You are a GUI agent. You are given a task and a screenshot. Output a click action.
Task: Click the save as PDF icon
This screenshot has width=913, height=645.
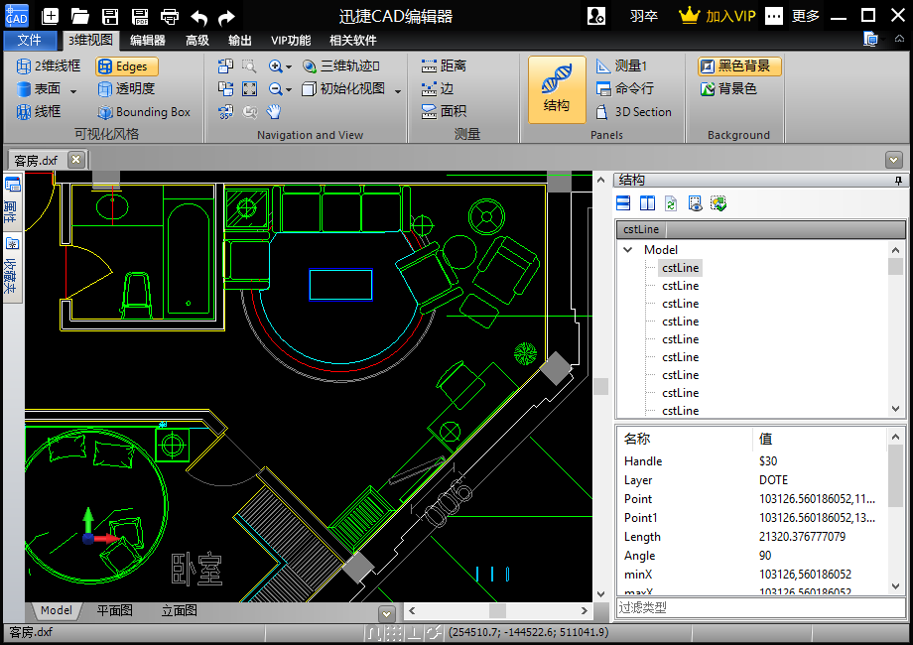140,16
